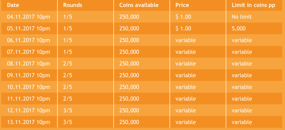
Task: Click the 5,000 limit cell
Action: (x=238, y=28)
